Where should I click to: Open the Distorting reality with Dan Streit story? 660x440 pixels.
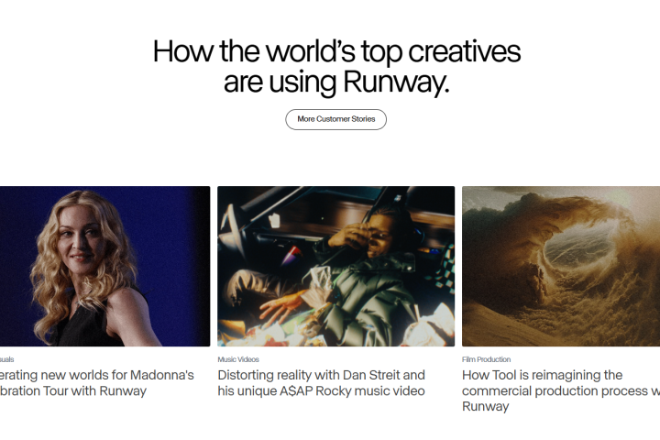(x=321, y=375)
